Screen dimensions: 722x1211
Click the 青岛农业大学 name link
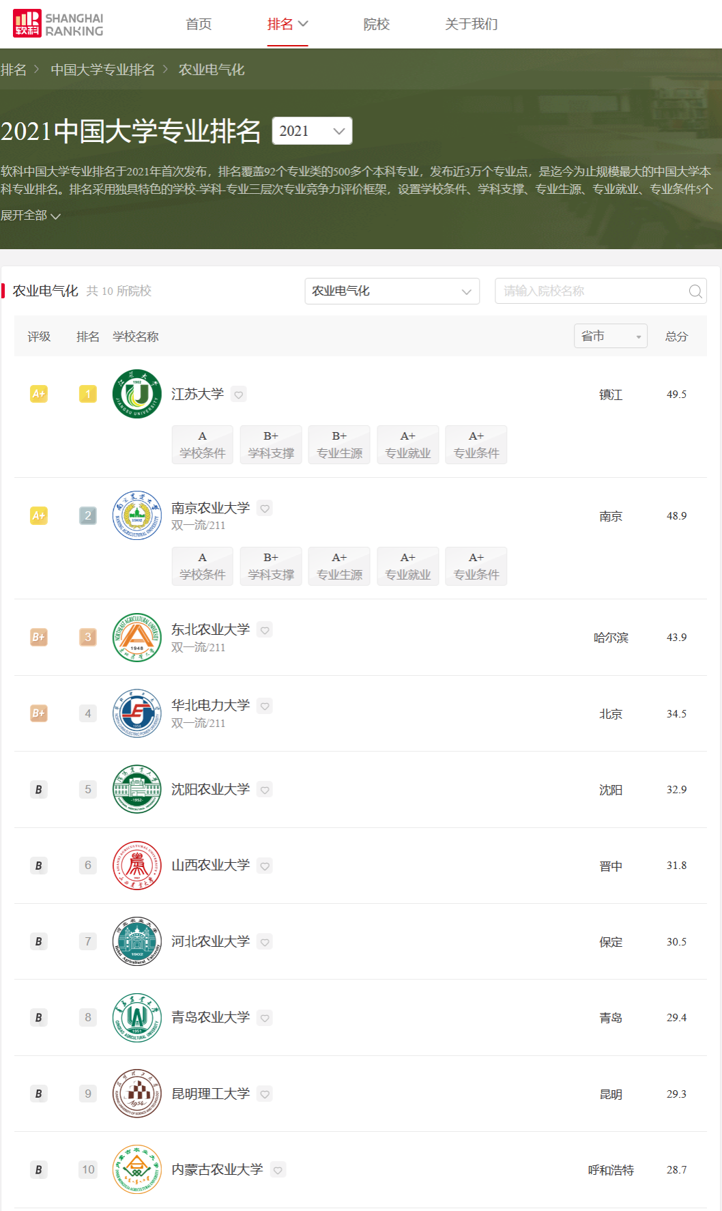[x=210, y=1017]
